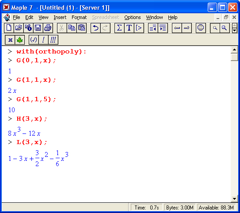Execute the worksheet with triple exclamation icon
Viewport: 240px width, 213px height.
[53, 40]
